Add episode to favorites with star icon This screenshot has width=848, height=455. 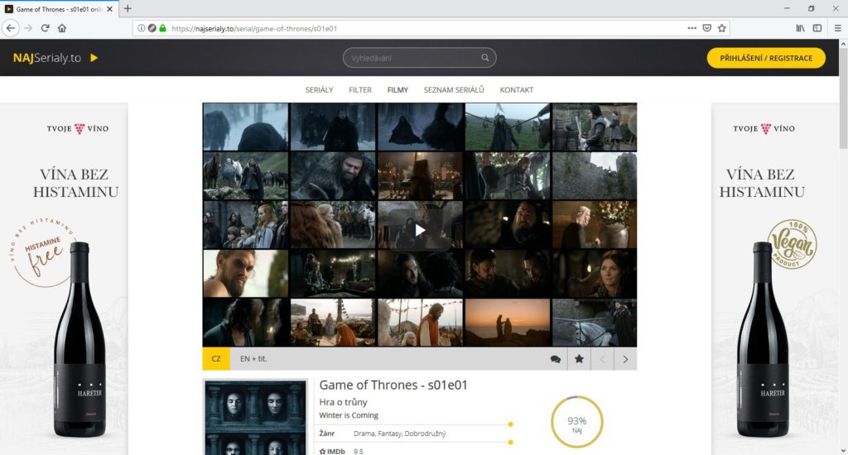point(579,359)
